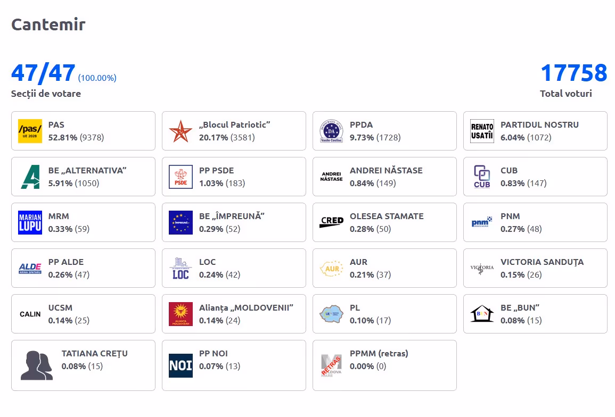Click the PL map-shaped logo
The image size is (615, 417).
point(331,314)
